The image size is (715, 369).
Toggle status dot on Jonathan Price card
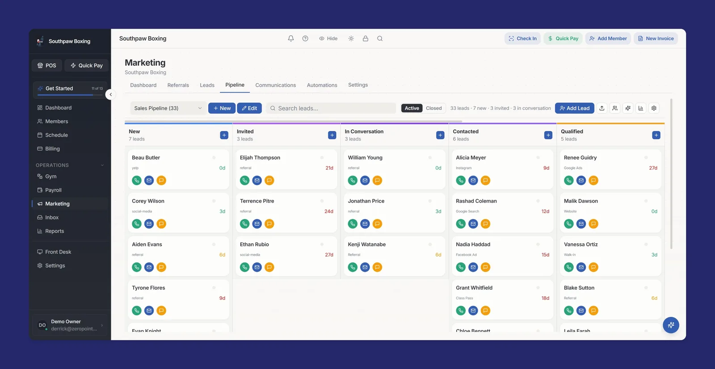point(430,201)
